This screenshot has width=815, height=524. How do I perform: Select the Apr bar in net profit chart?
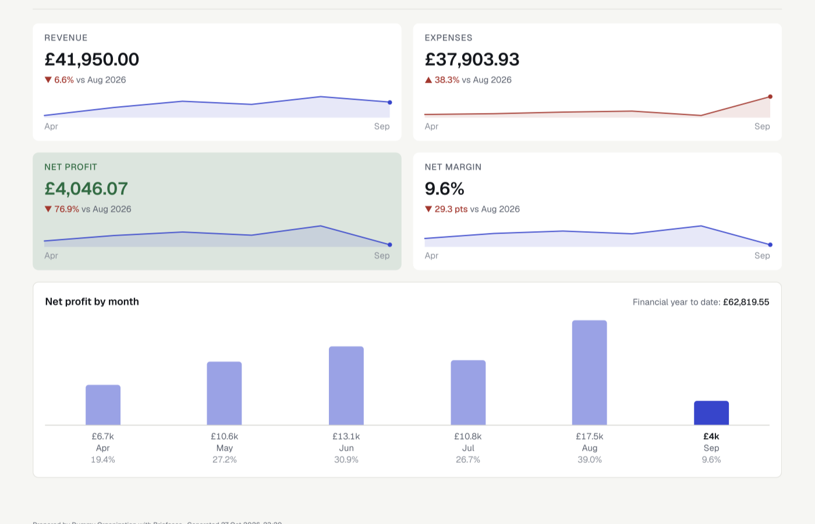click(x=103, y=405)
